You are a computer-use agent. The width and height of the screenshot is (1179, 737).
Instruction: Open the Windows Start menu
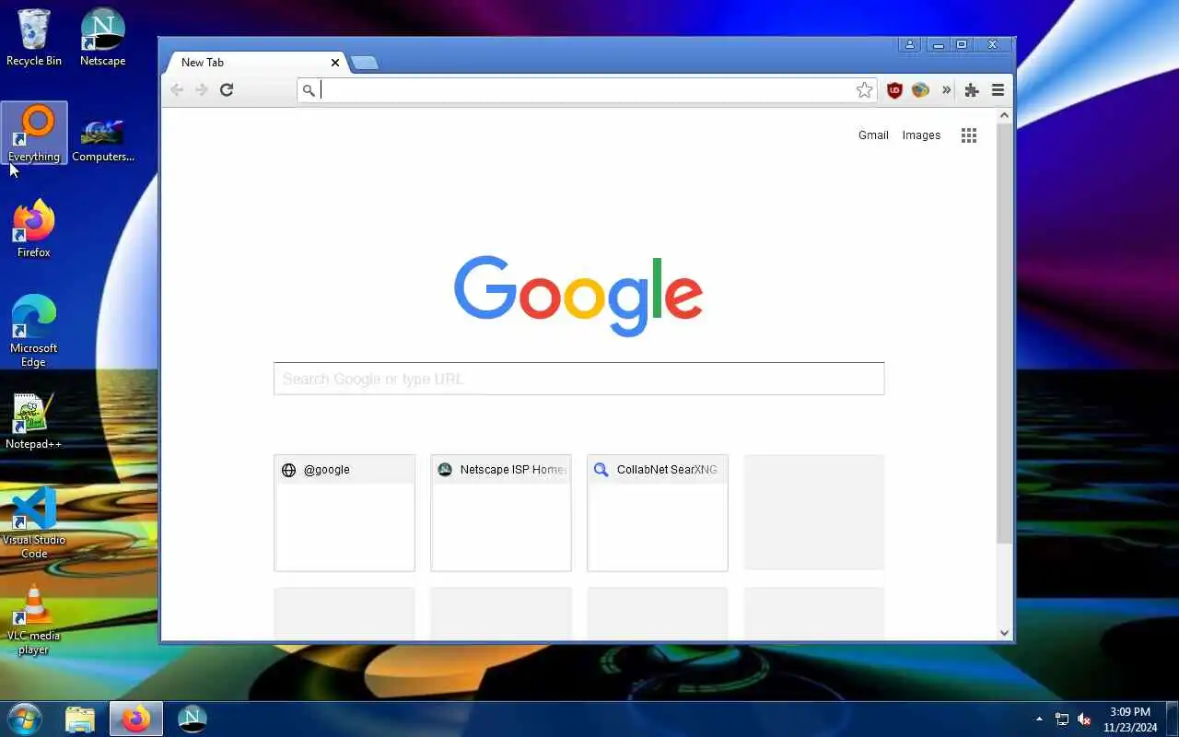(24, 719)
